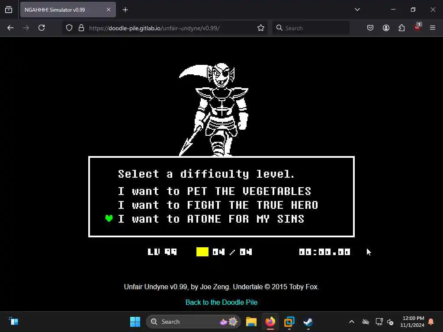This screenshot has height=332, width=443.
Task: Click the 00:00.00 timer
Action: [324, 252]
